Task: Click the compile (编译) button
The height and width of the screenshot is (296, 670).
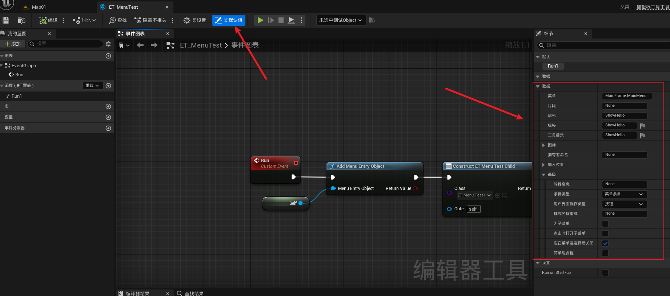Action: (x=48, y=20)
